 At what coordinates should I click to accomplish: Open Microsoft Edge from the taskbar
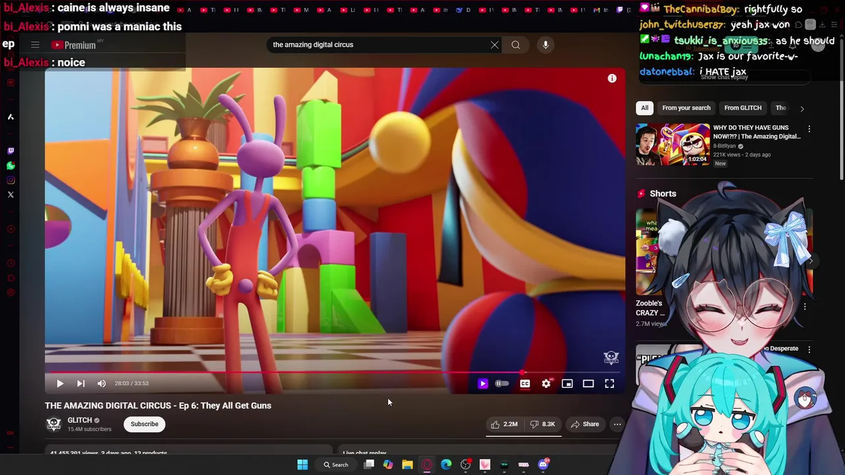[x=446, y=464]
